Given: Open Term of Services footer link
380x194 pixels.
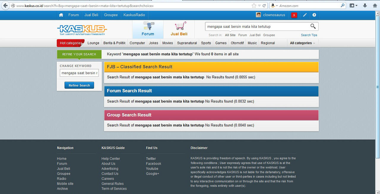Looking at the screenshot, I should coord(114,189).
